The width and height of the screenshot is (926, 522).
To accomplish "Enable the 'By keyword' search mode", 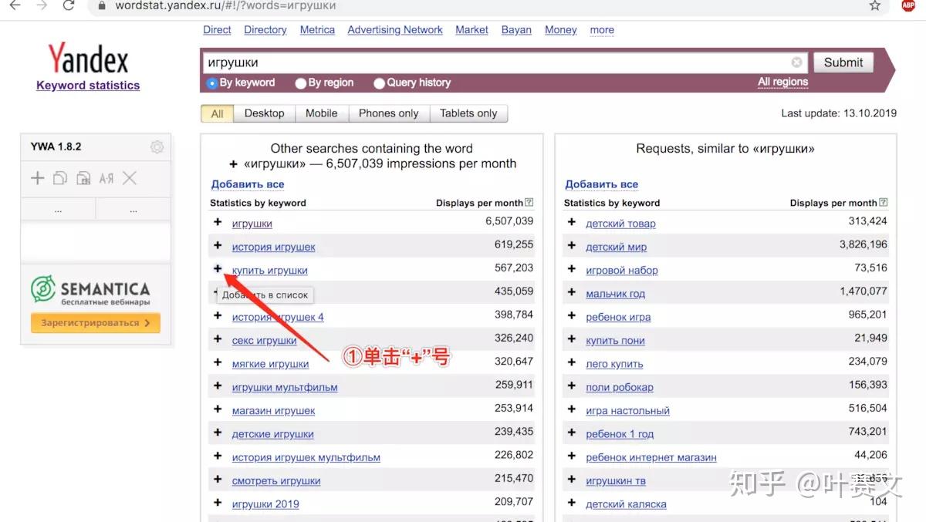I will point(211,83).
